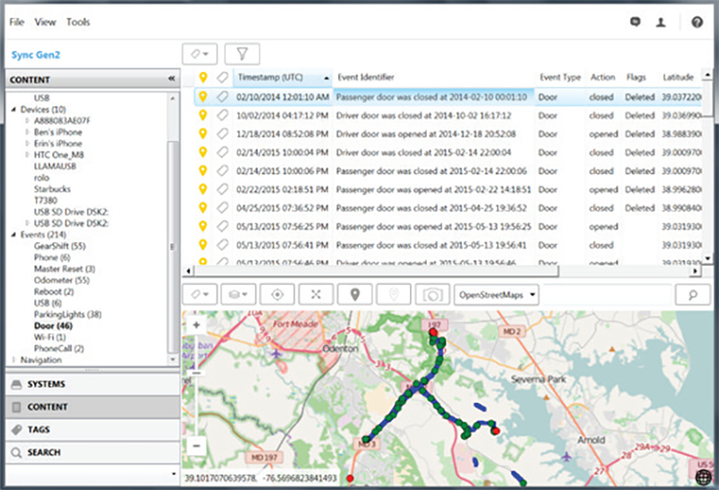719x490 pixels.
Task: Click the dark map pin icon in map toolbar
Action: click(355, 294)
